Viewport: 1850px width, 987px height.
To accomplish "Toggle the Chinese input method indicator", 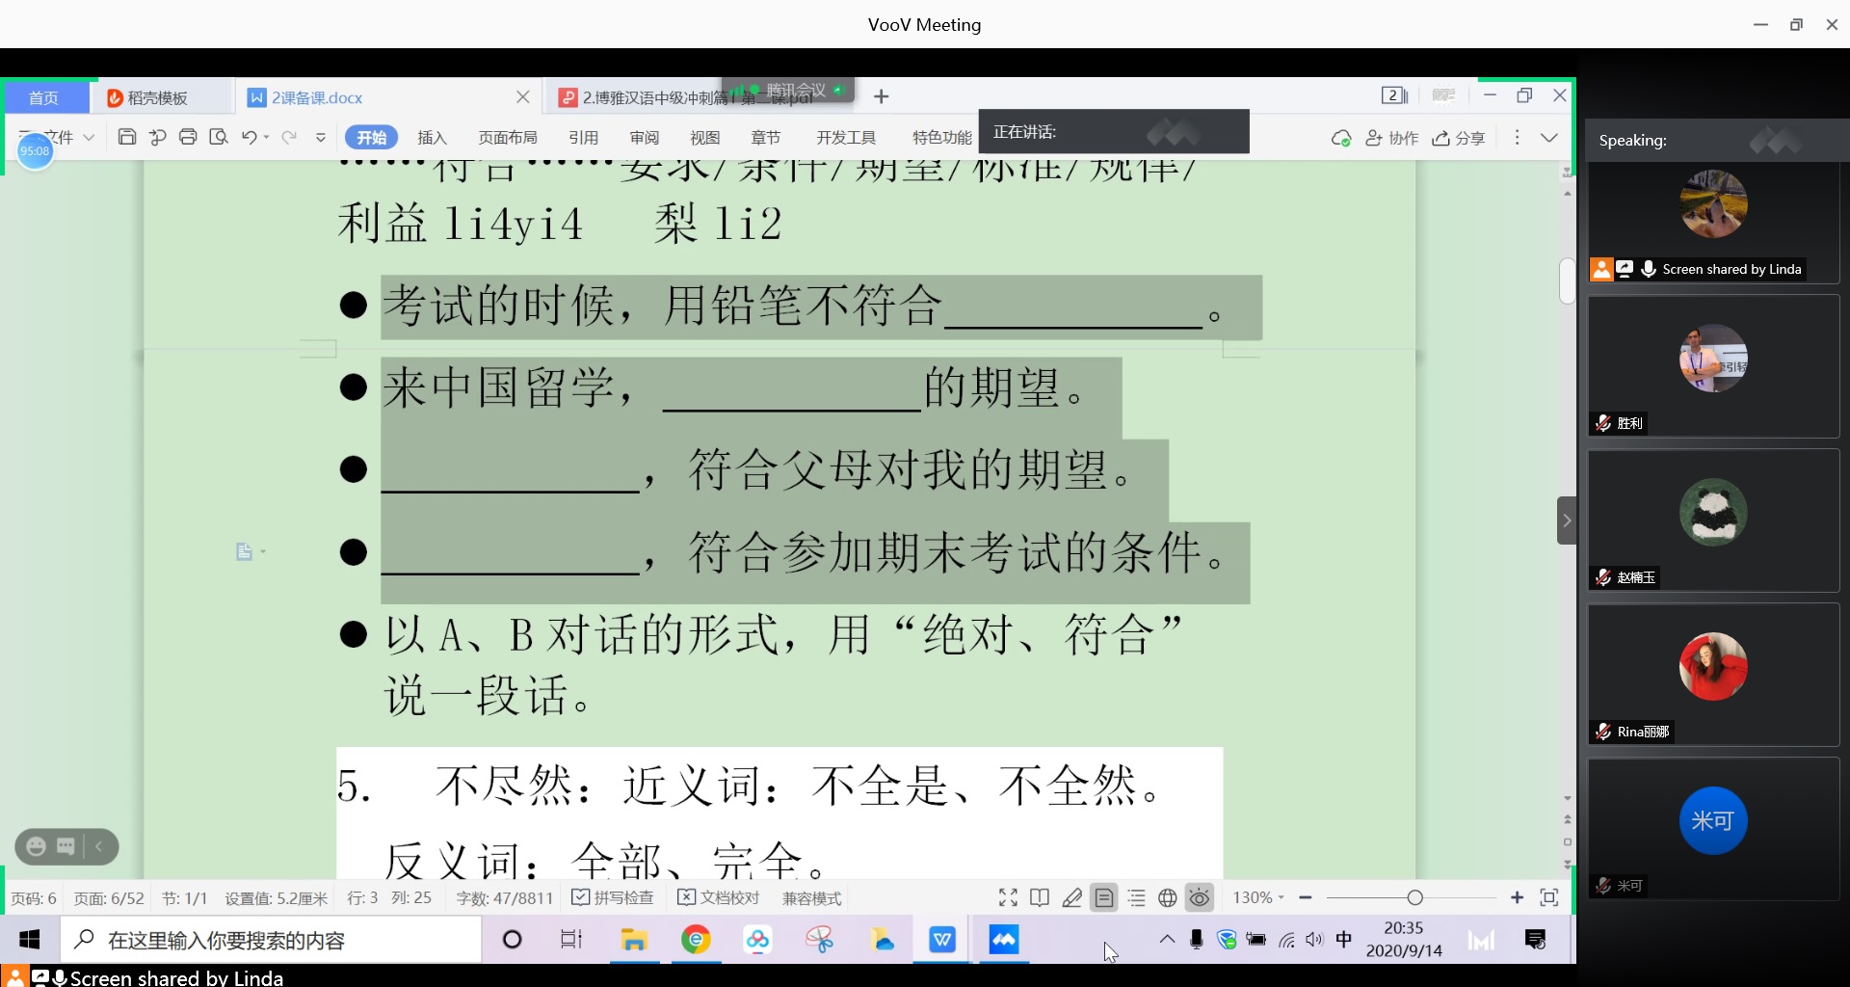I will pos(1343,940).
